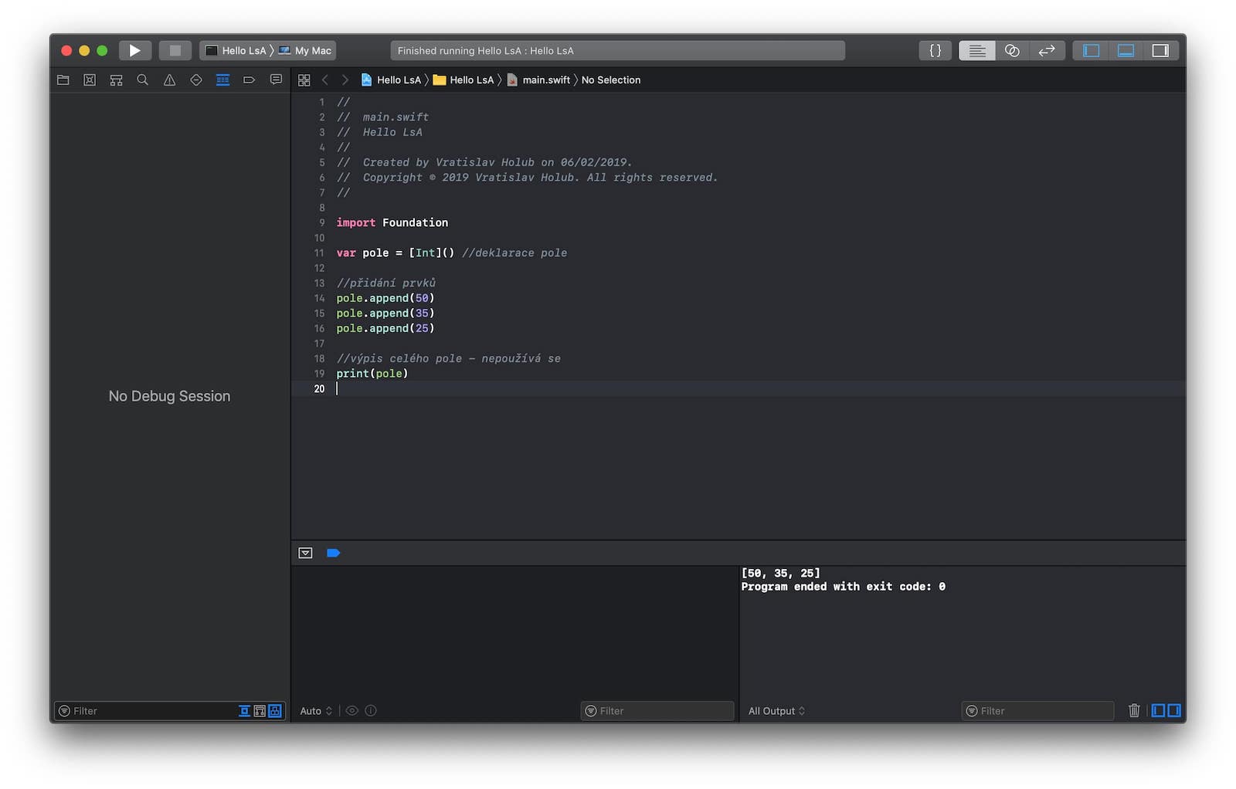Open the Library curly braces button

[935, 50]
